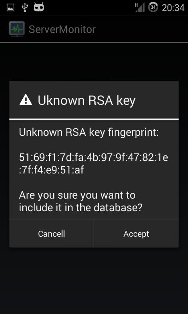Tap the white divider under dialog title
Viewport: 188px width, 314px height.
pos(94,119)
